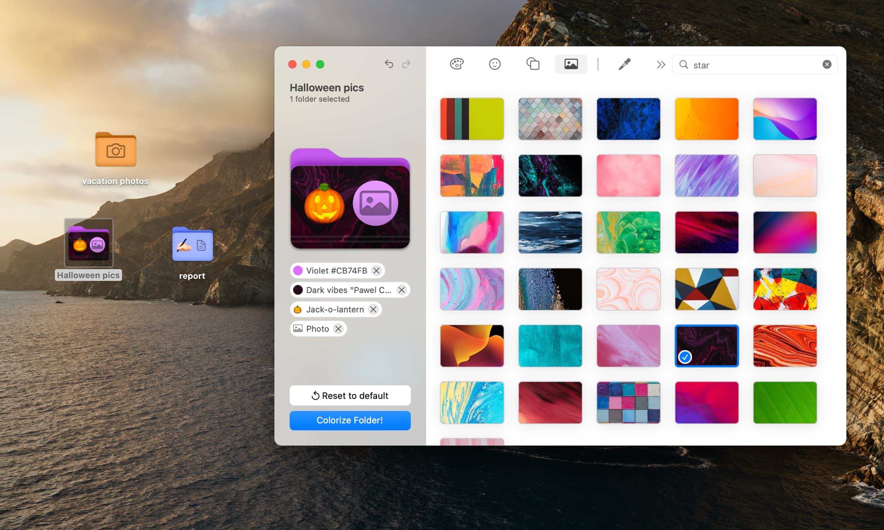Clear the search field with the X icon
The image size is (884, 530).
tap(827, 64)
